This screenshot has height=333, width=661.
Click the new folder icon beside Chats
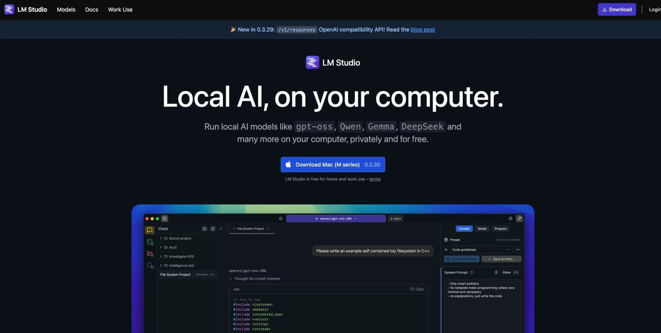(204, 229)
